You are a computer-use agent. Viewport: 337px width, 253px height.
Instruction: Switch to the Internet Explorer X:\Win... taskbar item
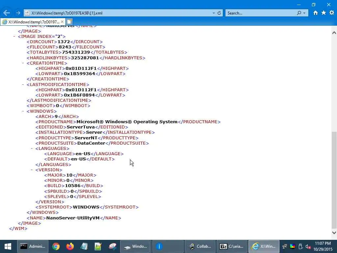click(x=264, y=246)
